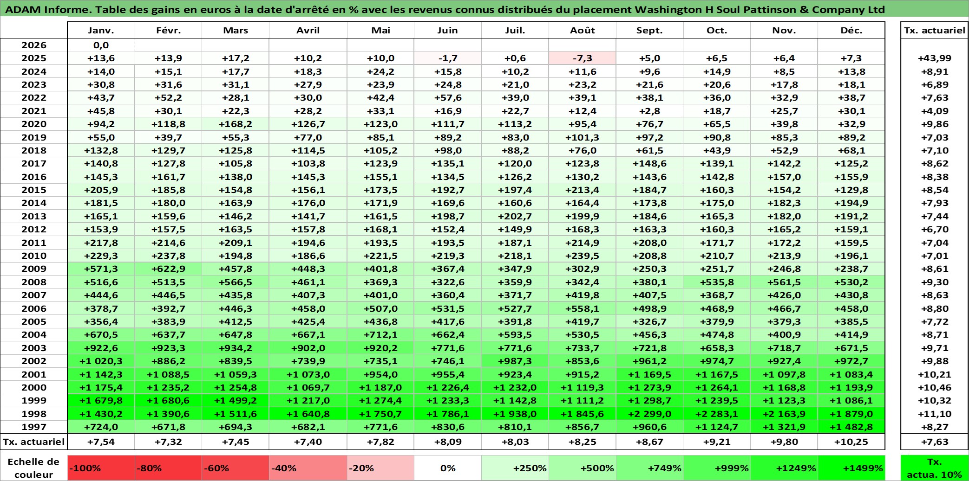
Task: Select the '+239,5' cell for August 2010
Action: coord(583,256)
